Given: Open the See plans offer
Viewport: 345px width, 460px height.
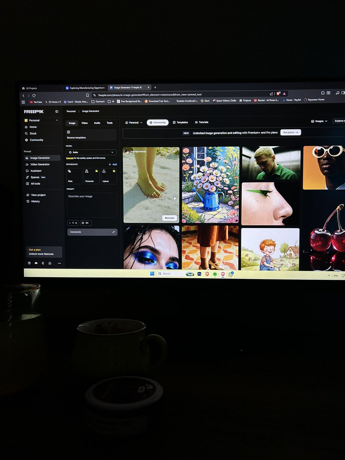Looking at the screenshot, I should pos(291,132).
